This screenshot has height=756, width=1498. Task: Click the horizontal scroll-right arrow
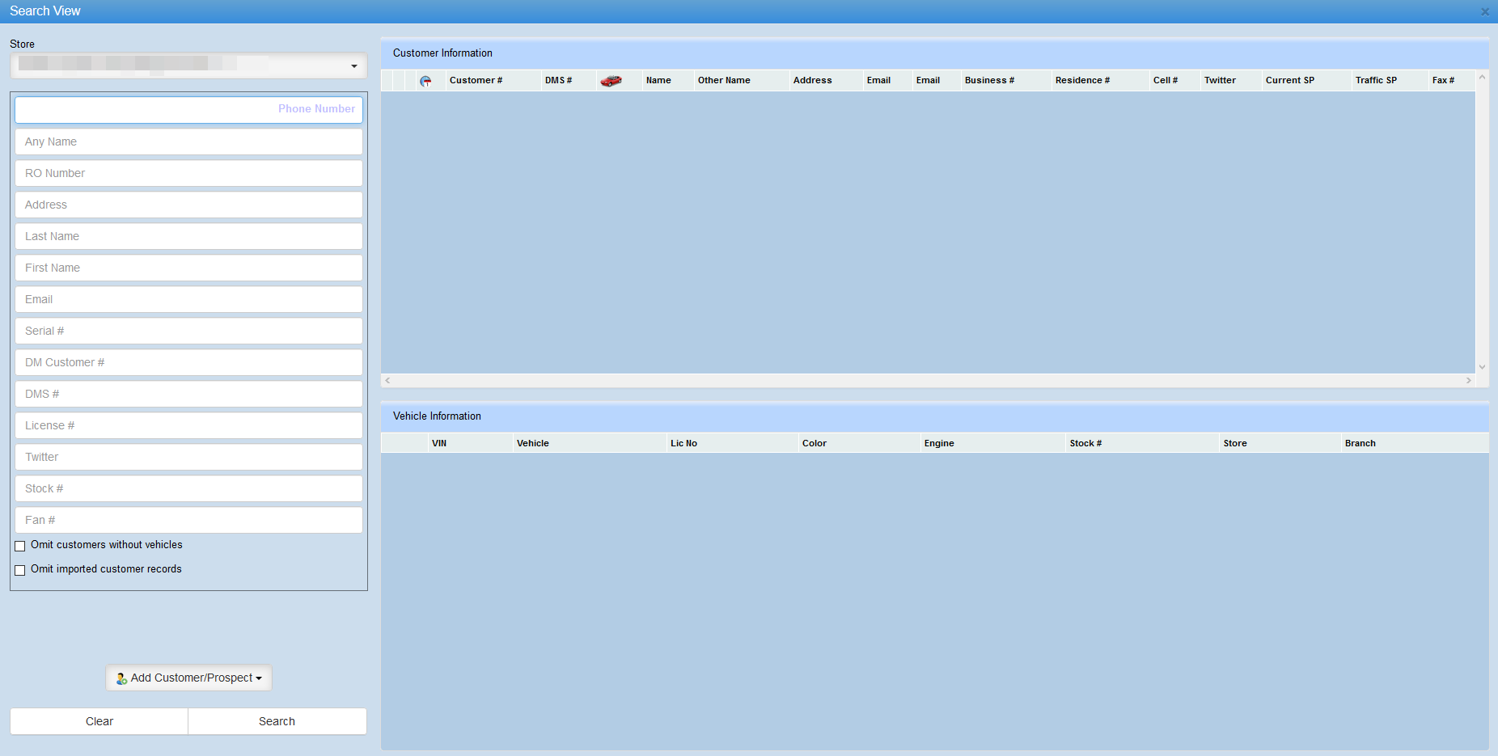1468,380
